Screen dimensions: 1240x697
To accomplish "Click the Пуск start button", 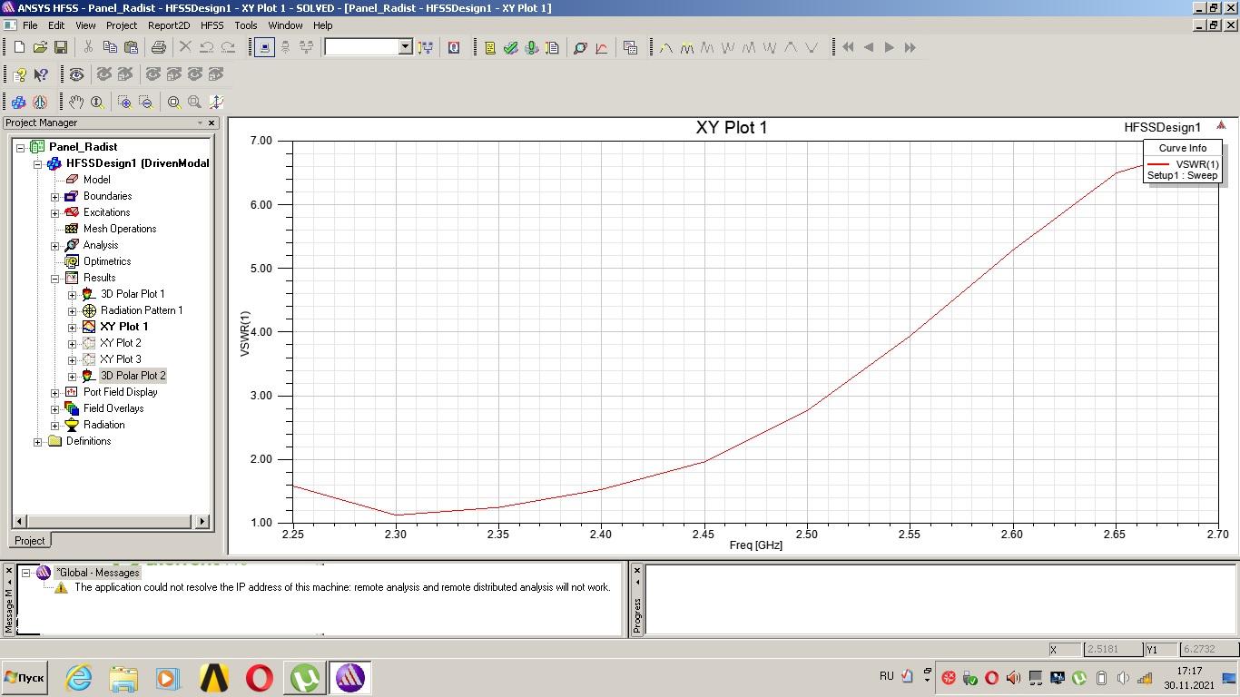I will click(x=25, y=678).
